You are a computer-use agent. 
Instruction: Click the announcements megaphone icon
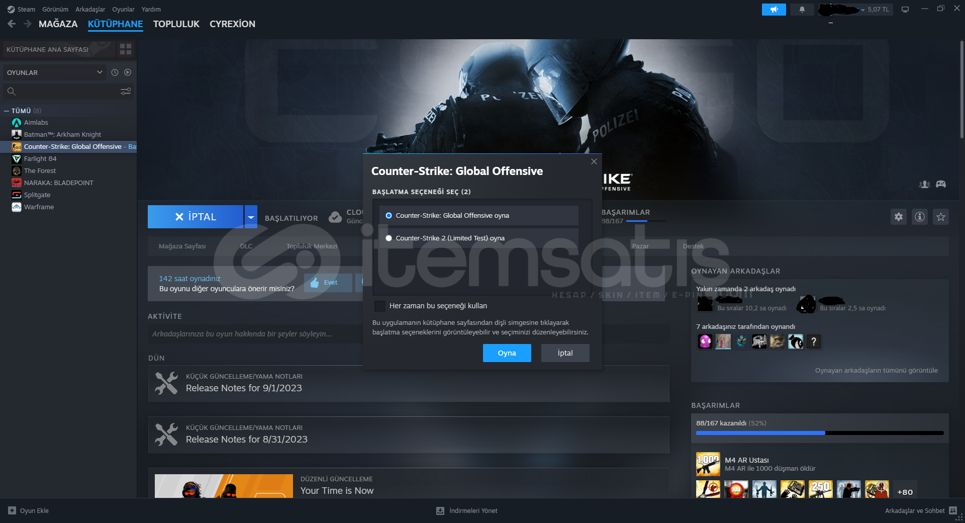tap(774, 10)
